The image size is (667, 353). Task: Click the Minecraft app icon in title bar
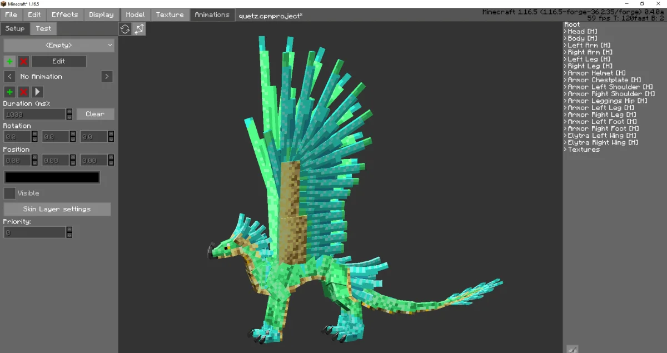[x=3, y=3]
